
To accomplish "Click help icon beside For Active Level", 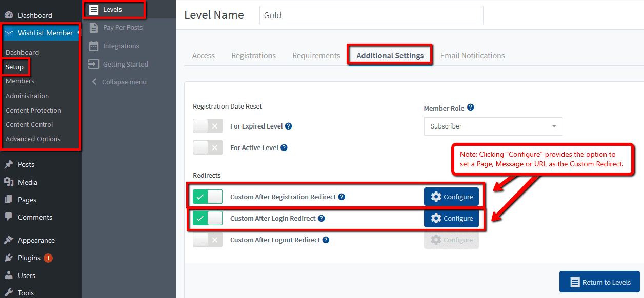I will [284, 147].
